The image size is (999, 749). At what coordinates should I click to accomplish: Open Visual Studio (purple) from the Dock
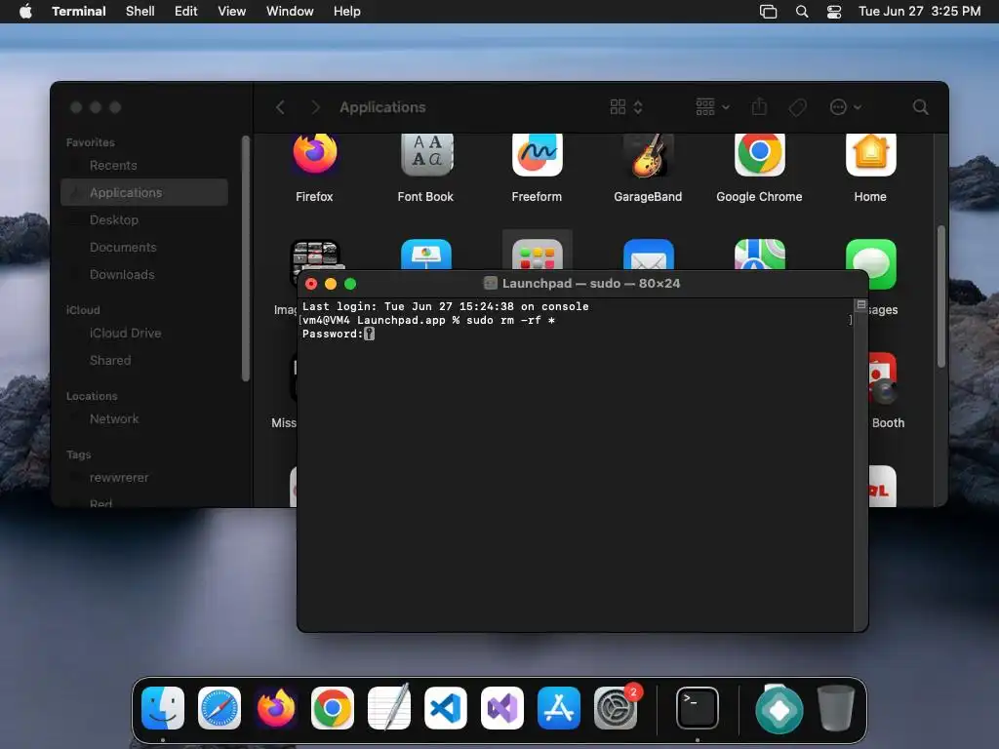tap(502, 708)
